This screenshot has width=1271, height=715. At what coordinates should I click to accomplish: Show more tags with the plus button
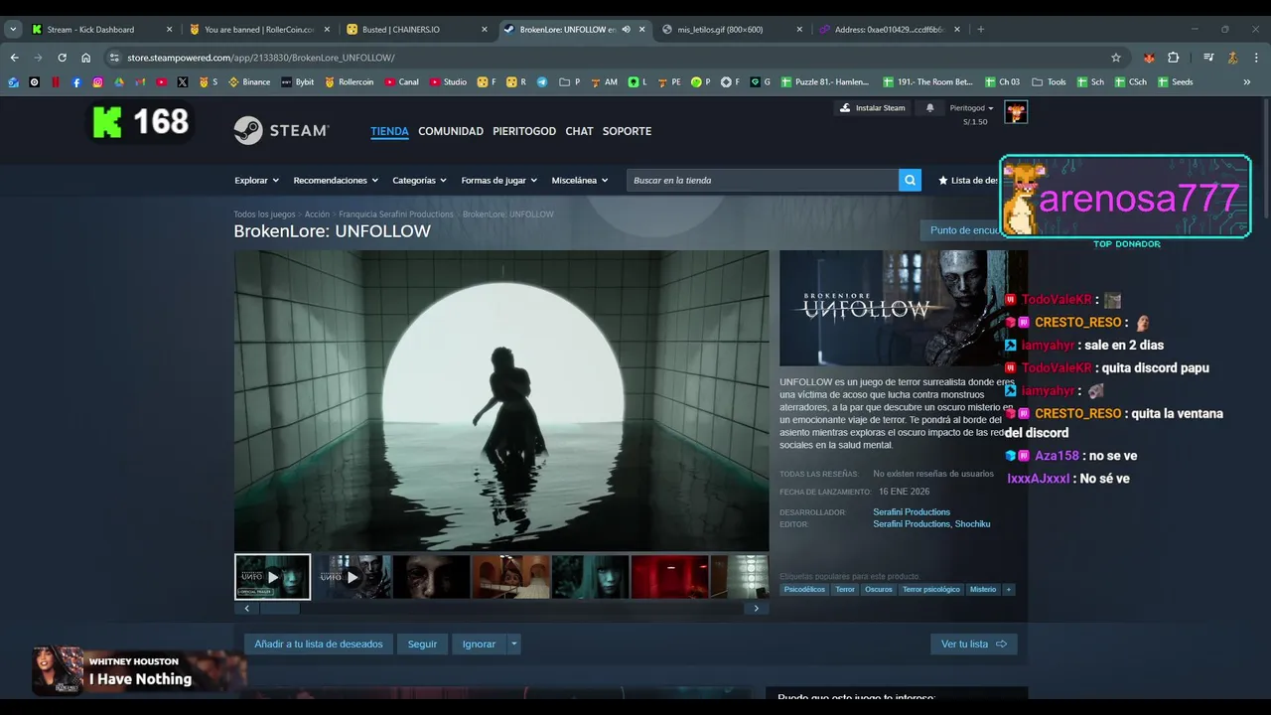pos(1009,589)
